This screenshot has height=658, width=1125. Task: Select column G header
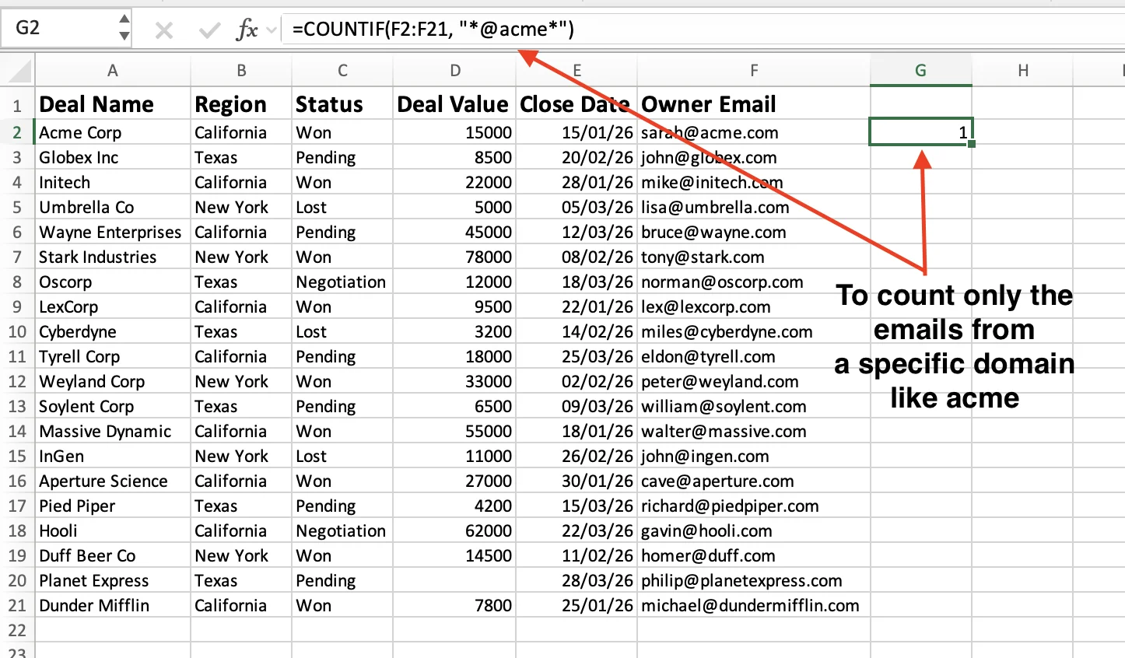[920, 71]
